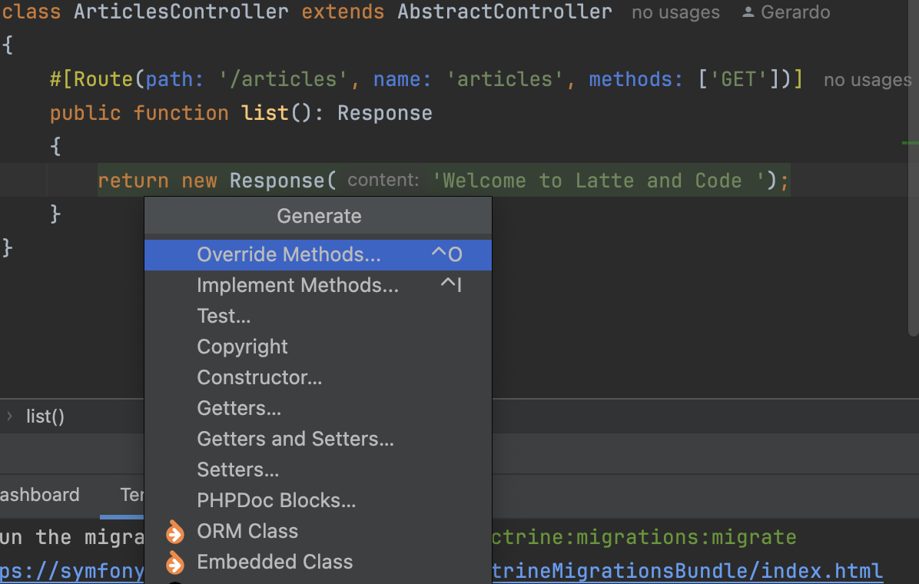Select Getters and Setters... option
919x584 pixels.
[x=295, y=439]
